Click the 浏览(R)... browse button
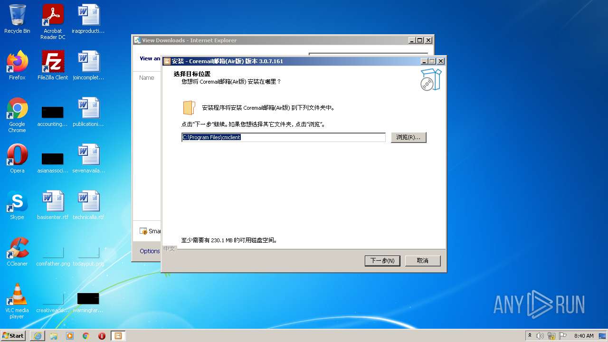608x342 pixels. [x=408, y=137]
